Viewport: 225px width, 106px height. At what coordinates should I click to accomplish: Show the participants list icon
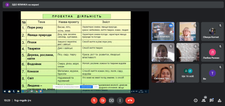click(x=203, y=100)
